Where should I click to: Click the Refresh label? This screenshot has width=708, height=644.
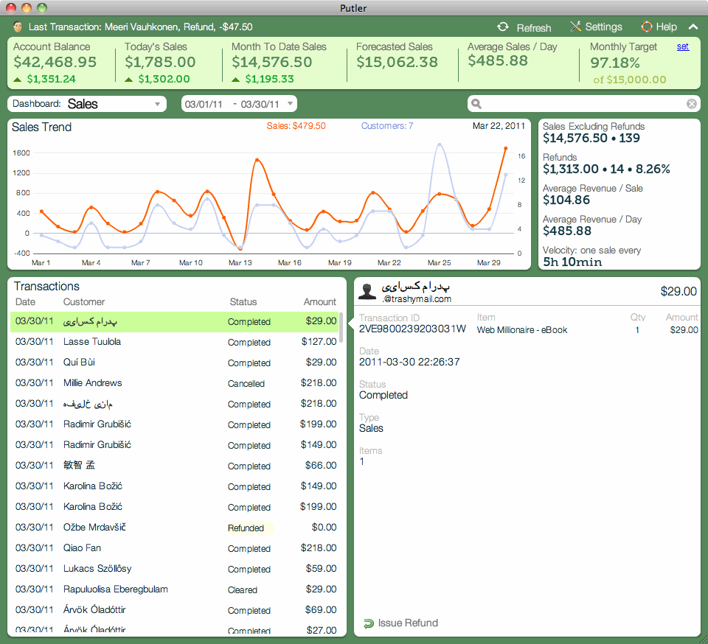534,28
